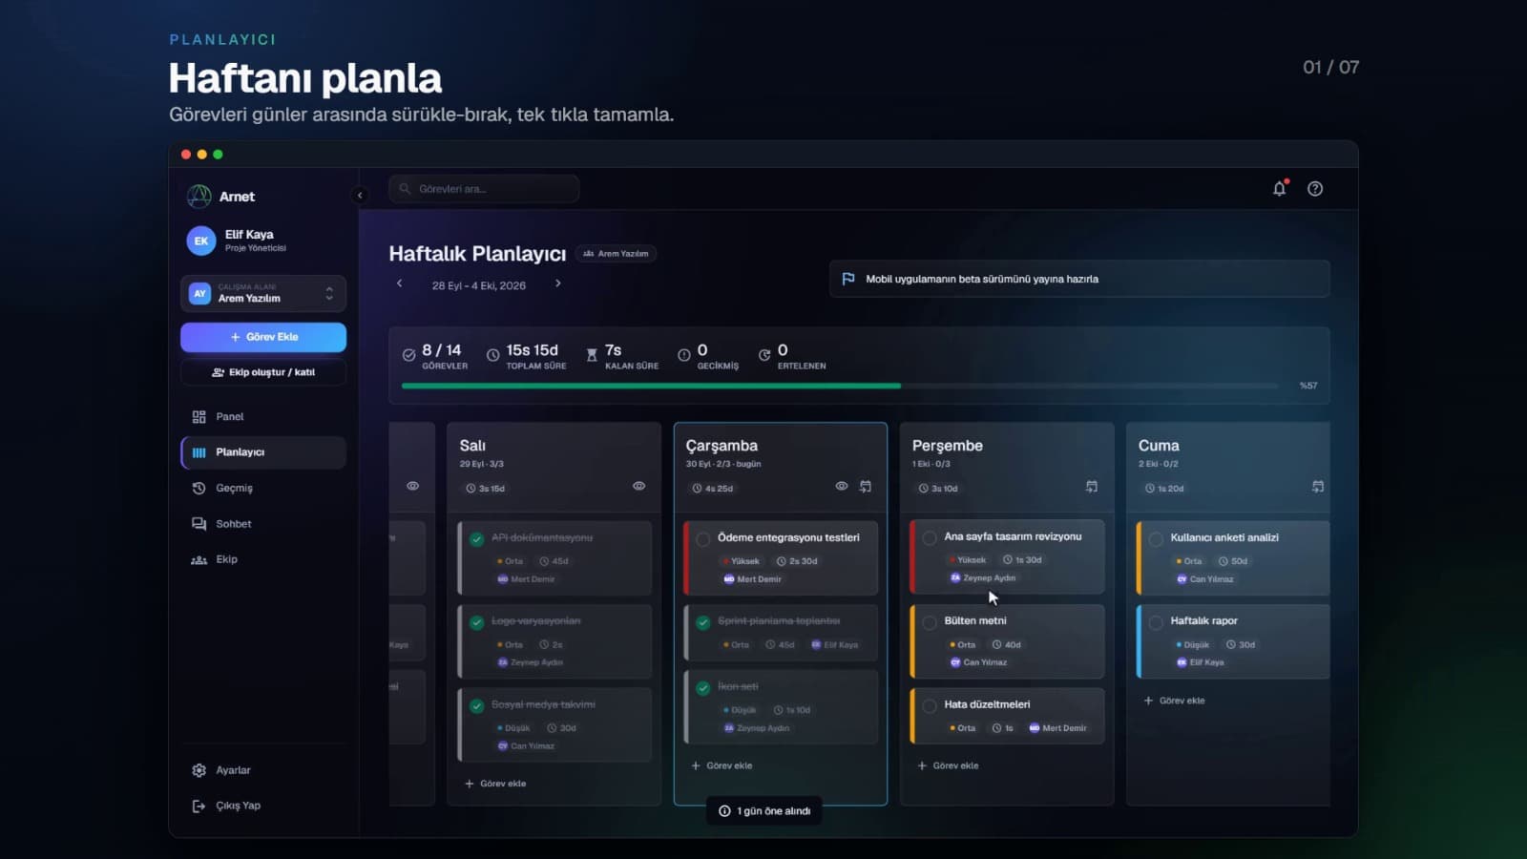This screenshot has width=1527, height=859.
Task: Uncheck the API dokümantasyonu task
Action: point(477,539)
